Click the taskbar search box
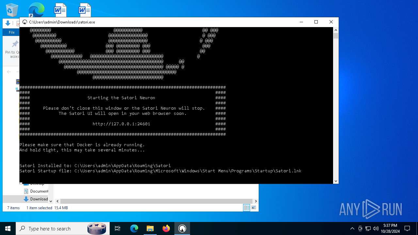Screen dimensions: 418x235 click(62, 228)
